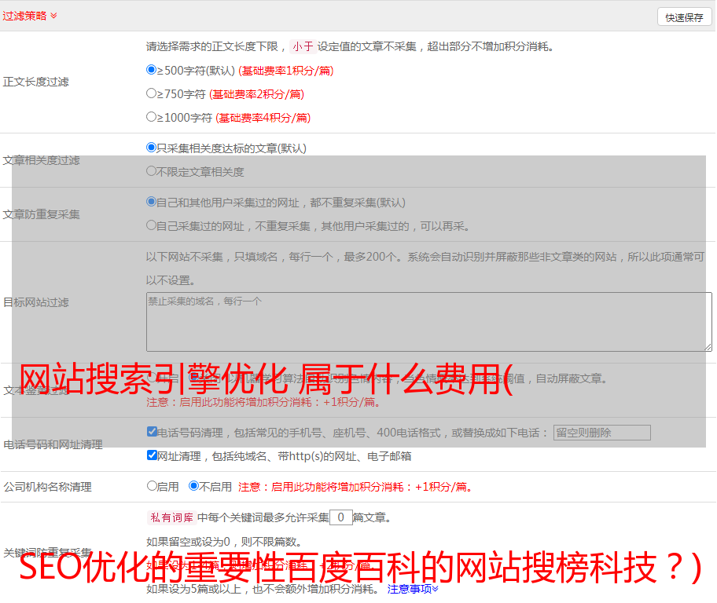This screenshot has width=717, height=603.
Task: Click the highlighted 小于 tag
Action: pos(303,46)
